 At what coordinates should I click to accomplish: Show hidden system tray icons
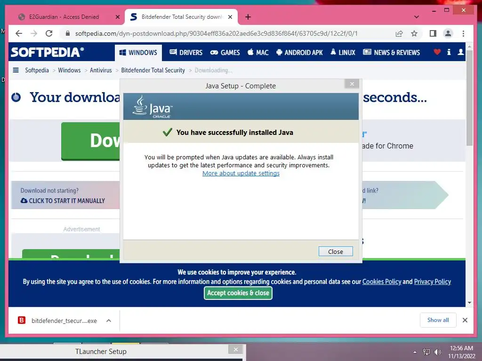415,352
